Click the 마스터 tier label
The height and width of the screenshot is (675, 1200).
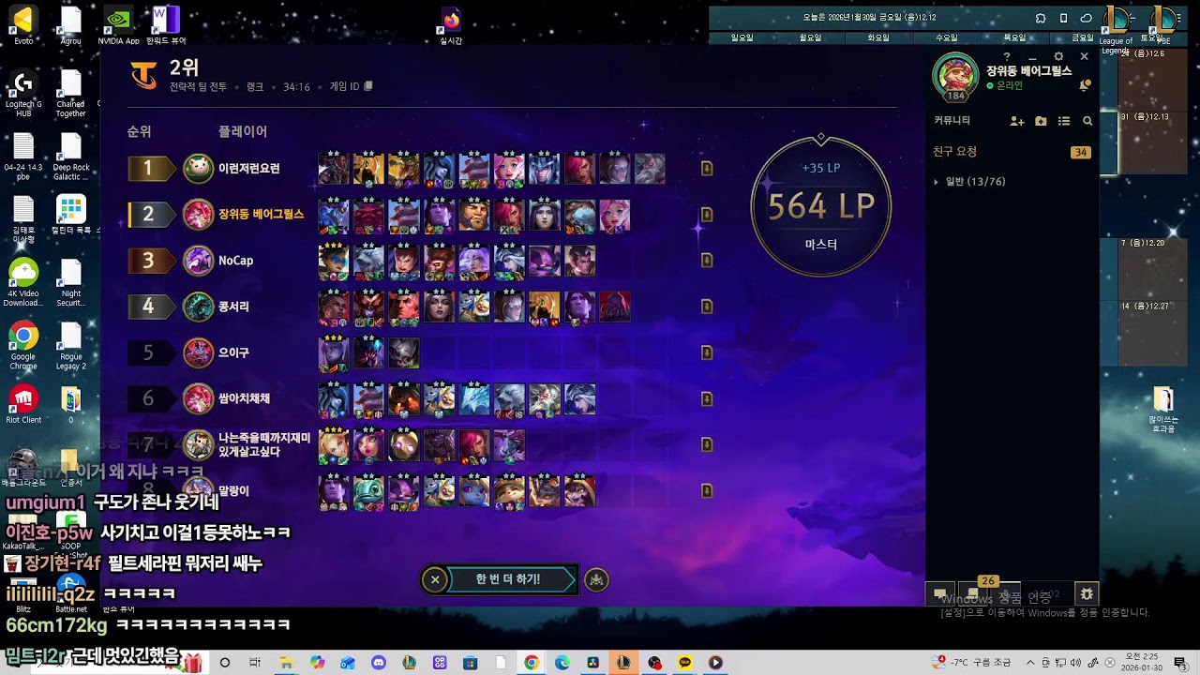point(821,245)
